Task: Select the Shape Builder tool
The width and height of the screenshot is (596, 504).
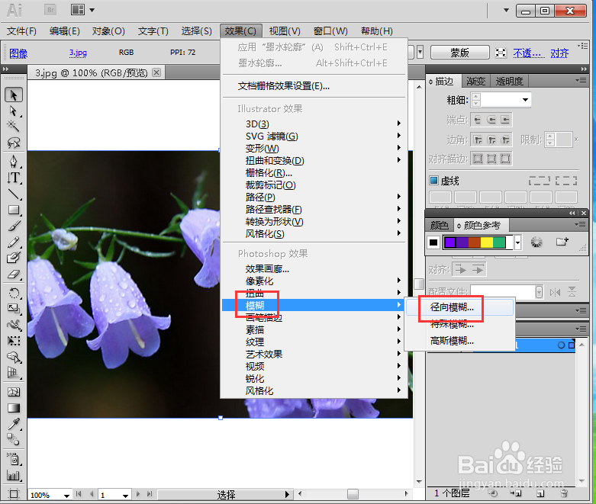Action: pos(14,358)
